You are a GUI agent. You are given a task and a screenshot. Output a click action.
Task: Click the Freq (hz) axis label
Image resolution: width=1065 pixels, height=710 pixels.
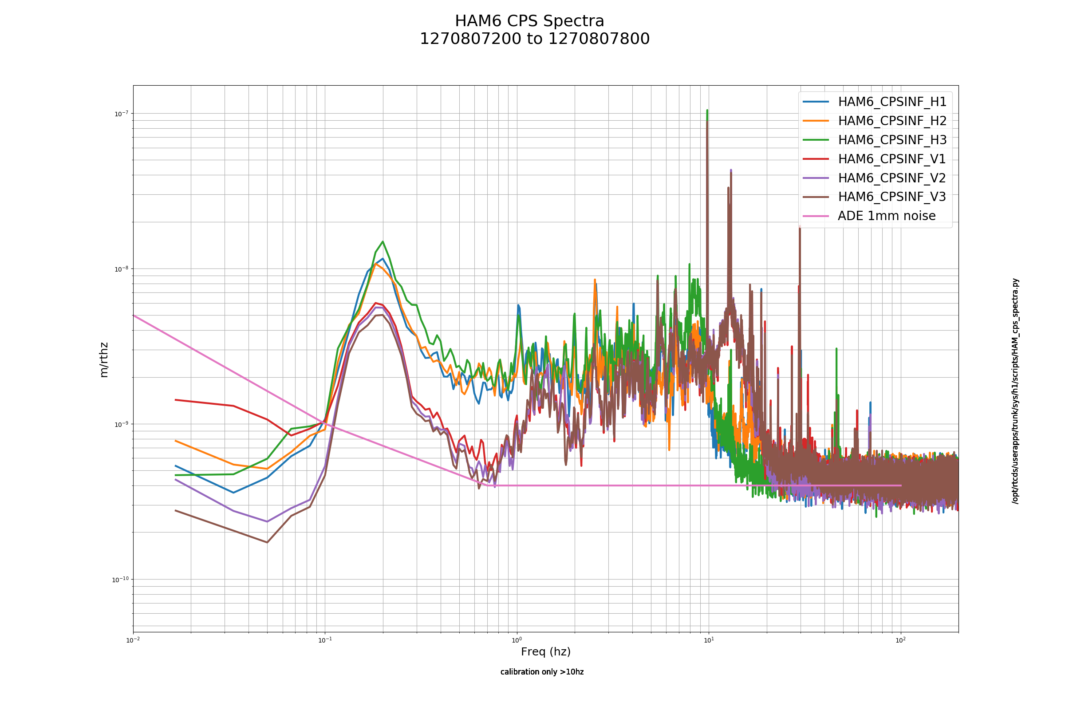point(546,651)
